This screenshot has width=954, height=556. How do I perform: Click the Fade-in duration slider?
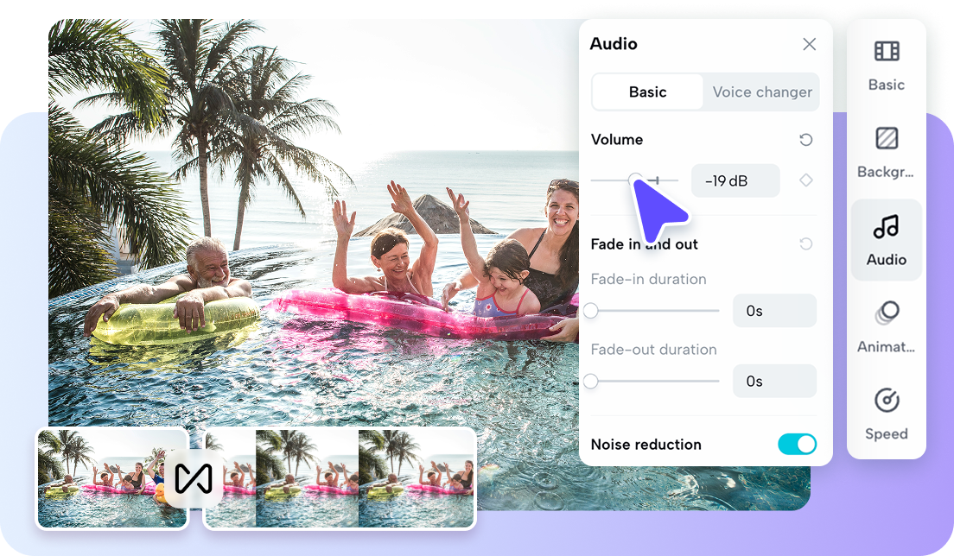[x=655, y=311]
